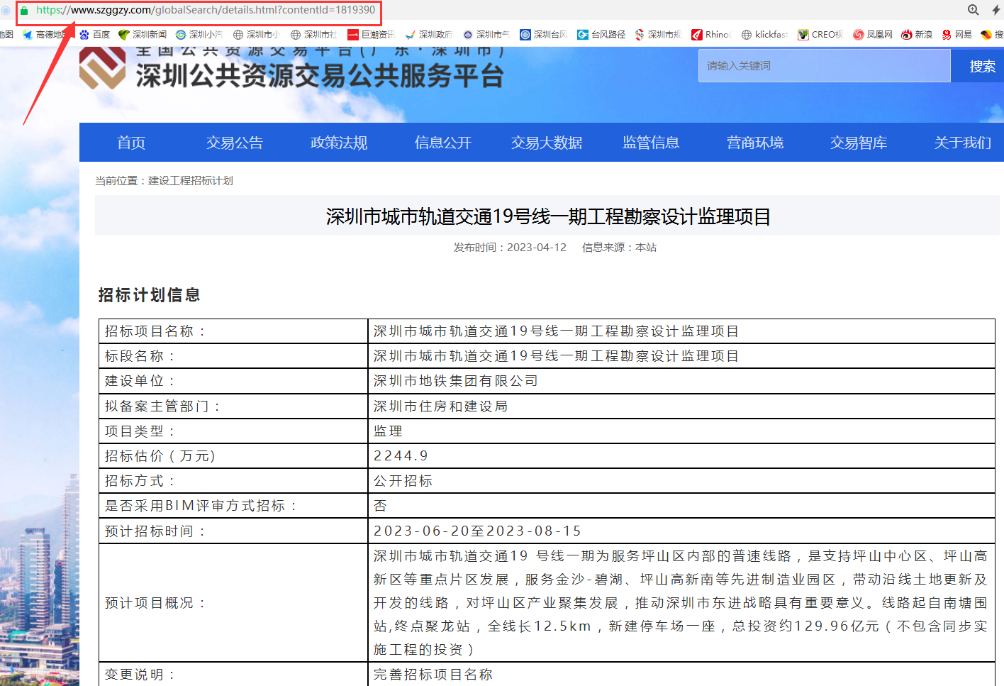Click the lightning bolt icon in address bar

[995, 10]
